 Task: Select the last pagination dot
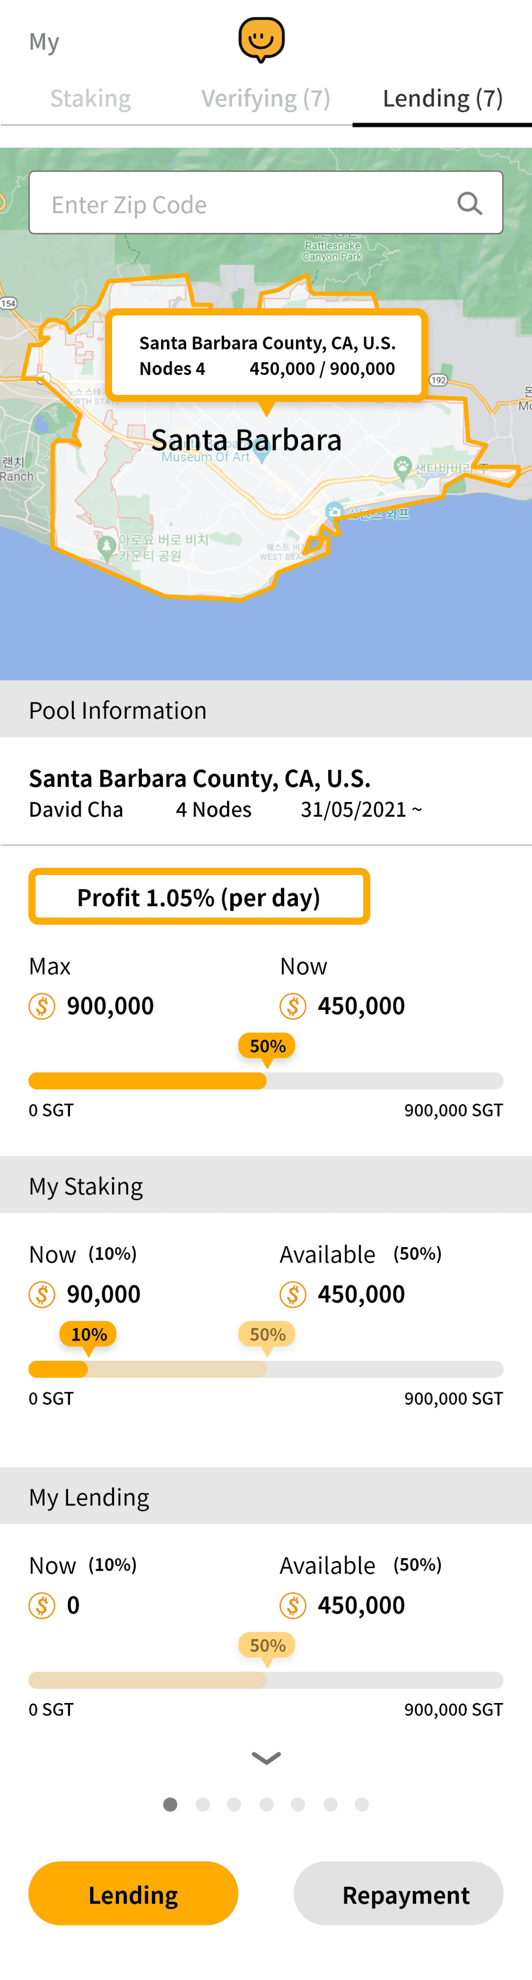point(362,1804)
